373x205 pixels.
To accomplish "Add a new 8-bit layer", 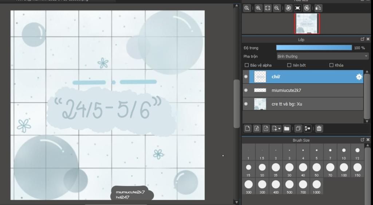I will 257,128.
